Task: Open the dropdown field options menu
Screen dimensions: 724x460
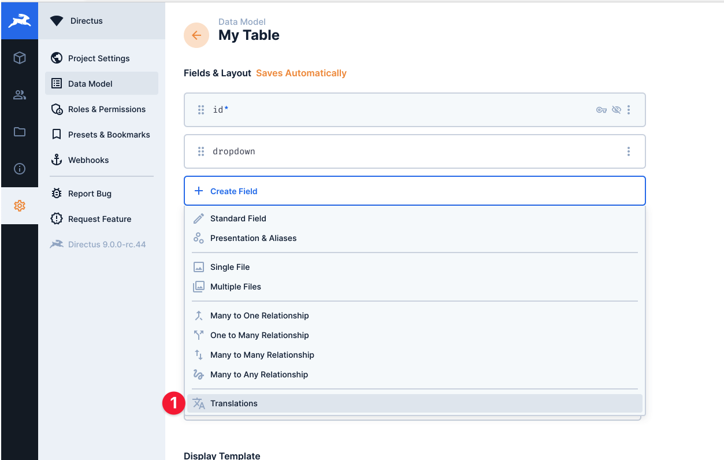Action: tap(629, 151)
